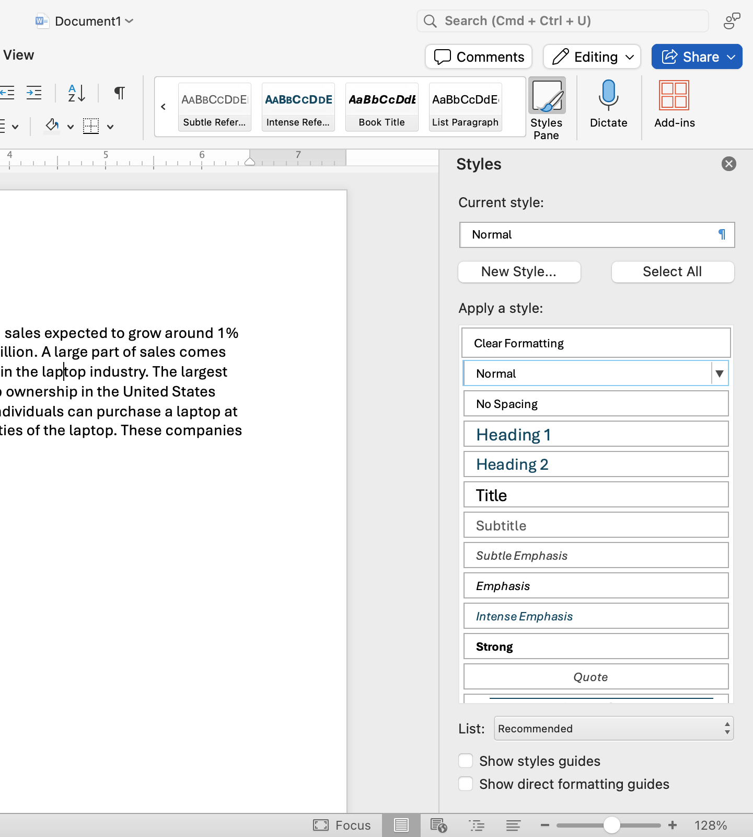This screenshot has width=753, height=837.
Task: Open the Comments panel
Action: 479,56
